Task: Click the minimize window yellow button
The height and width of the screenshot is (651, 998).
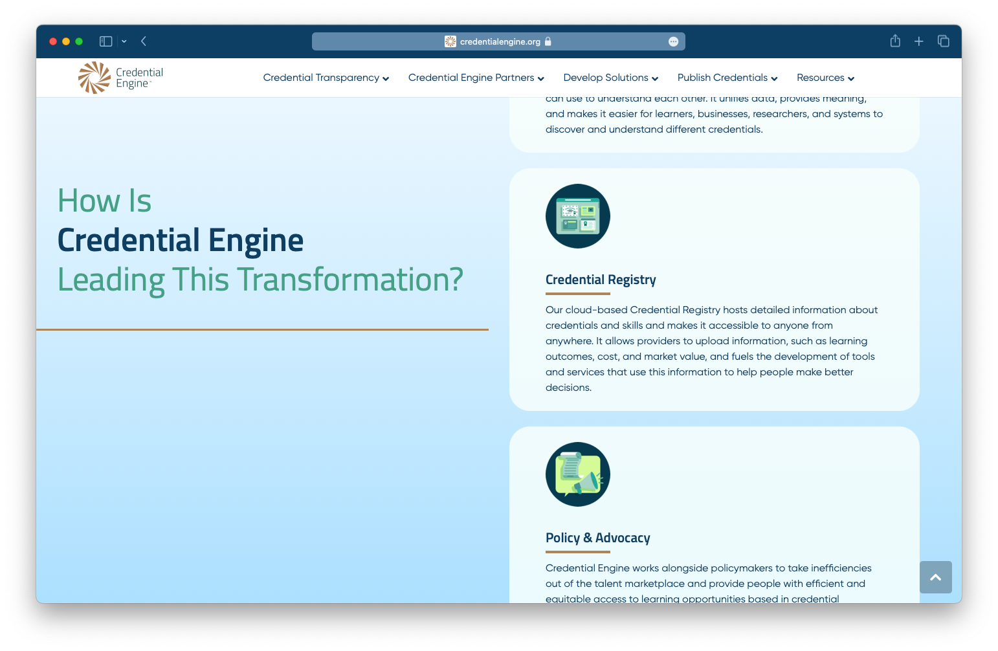Action: (66, 41)
